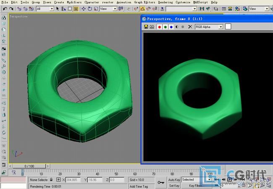The height and width of the screenshot is (189, 273).
Task: Open the named selection sets dropdown
Action: pyautogui.click(x=181, y=9)
